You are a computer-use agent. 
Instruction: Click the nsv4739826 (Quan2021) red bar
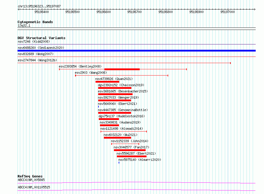click(107, 82)
